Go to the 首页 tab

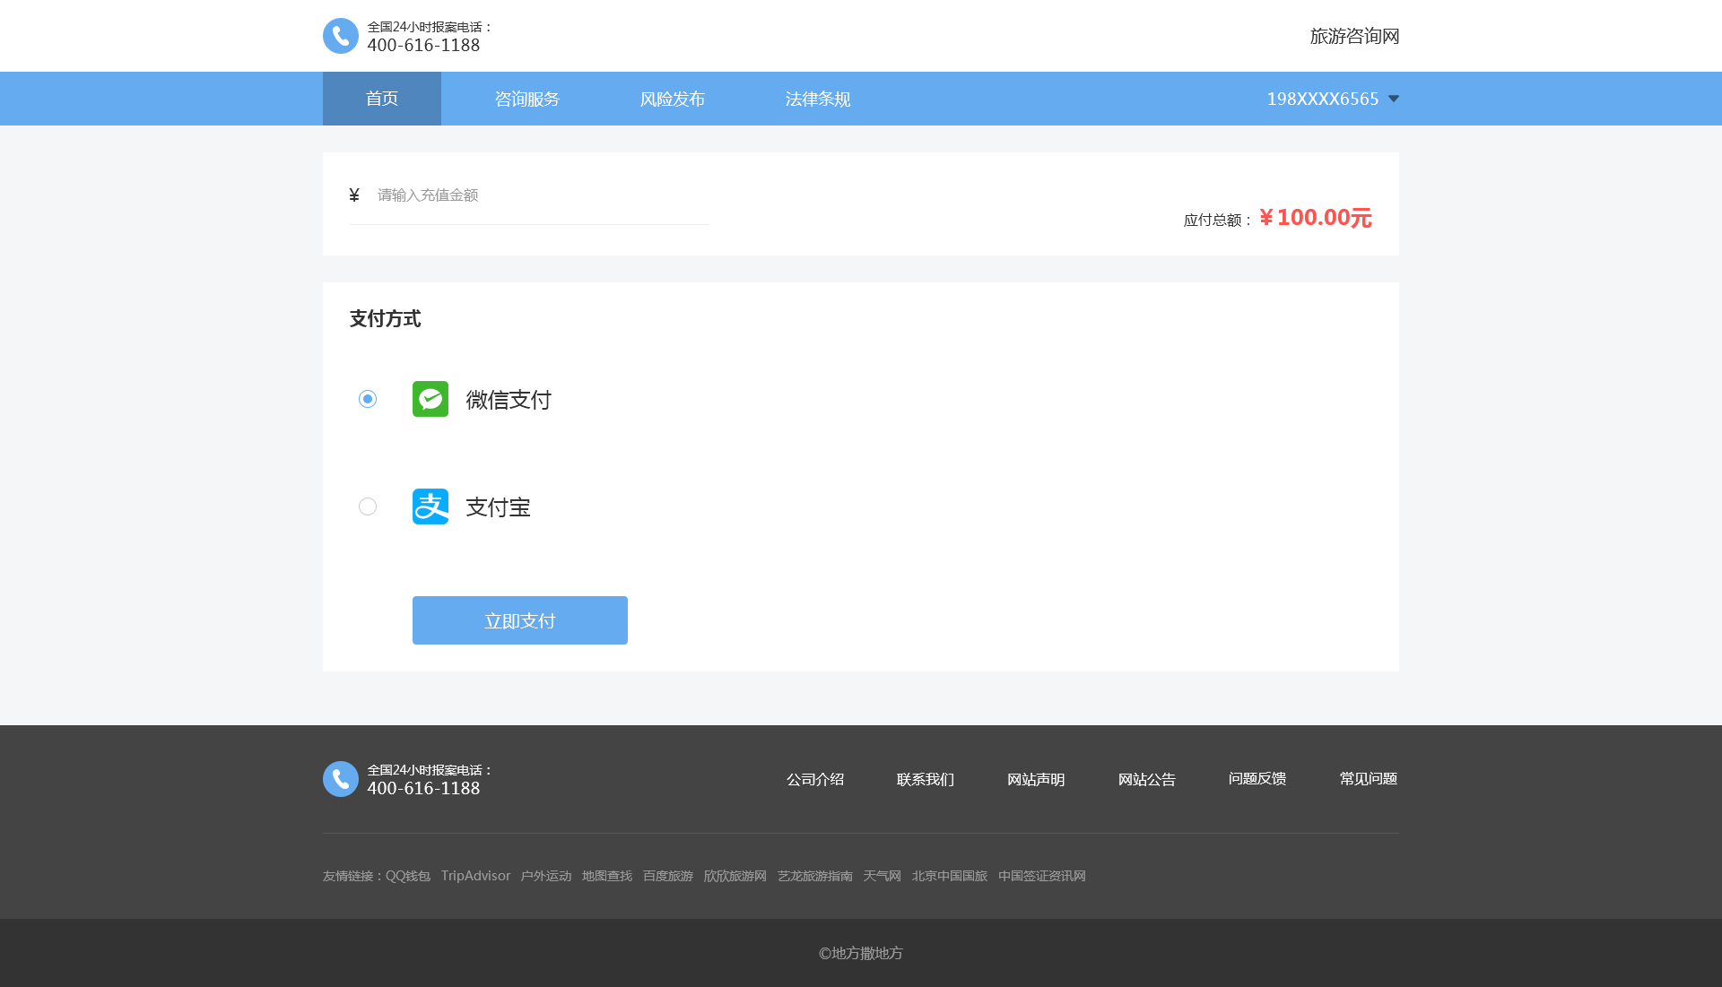tap(382, 99)
